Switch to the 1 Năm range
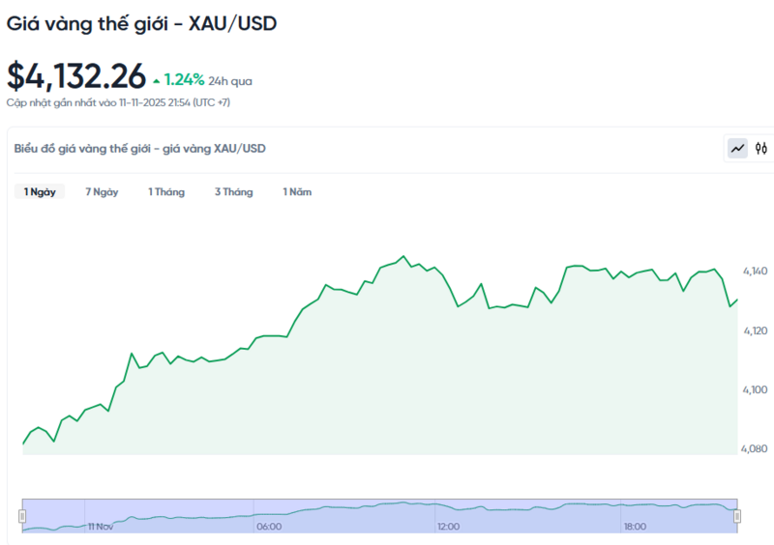 click(x=297, y=192)
